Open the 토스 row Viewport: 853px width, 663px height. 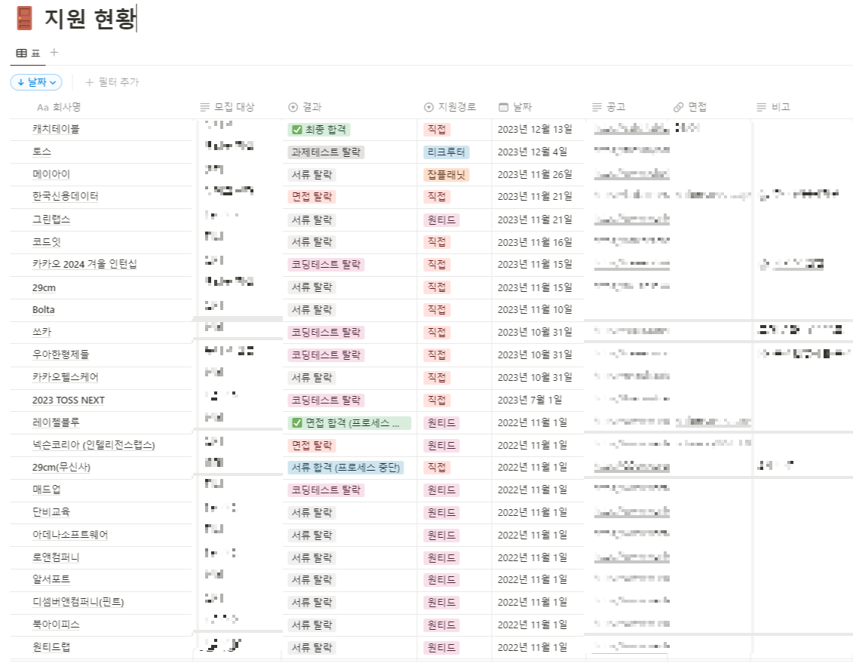(41, 152)
